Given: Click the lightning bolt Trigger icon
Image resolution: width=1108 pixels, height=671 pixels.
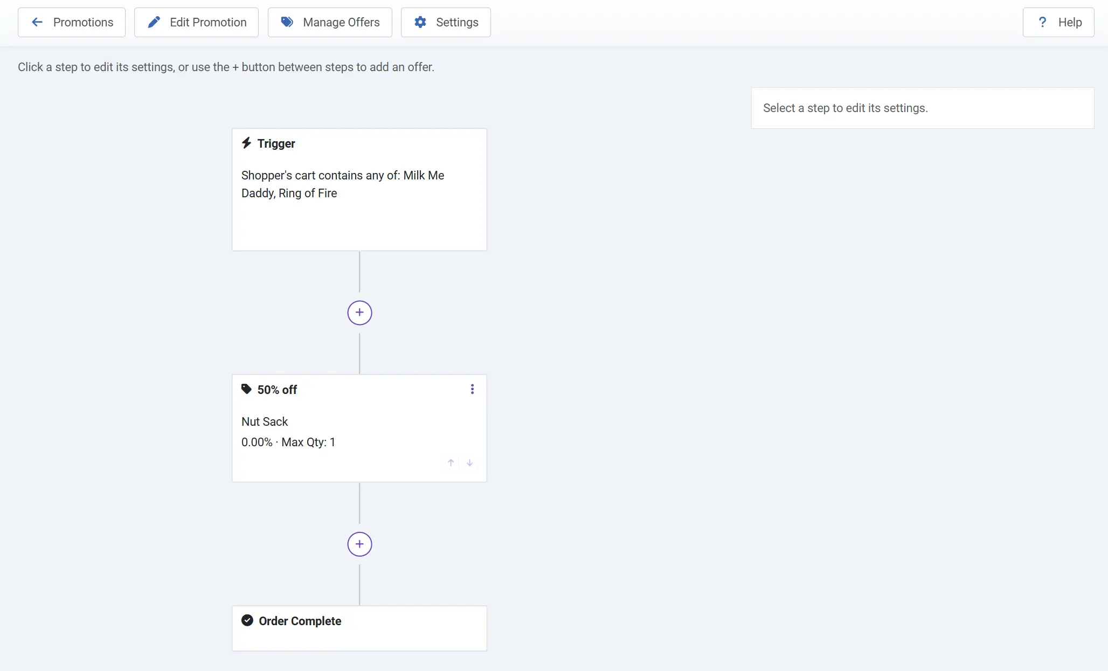Looking at the screenshot, I should [246, 143].
